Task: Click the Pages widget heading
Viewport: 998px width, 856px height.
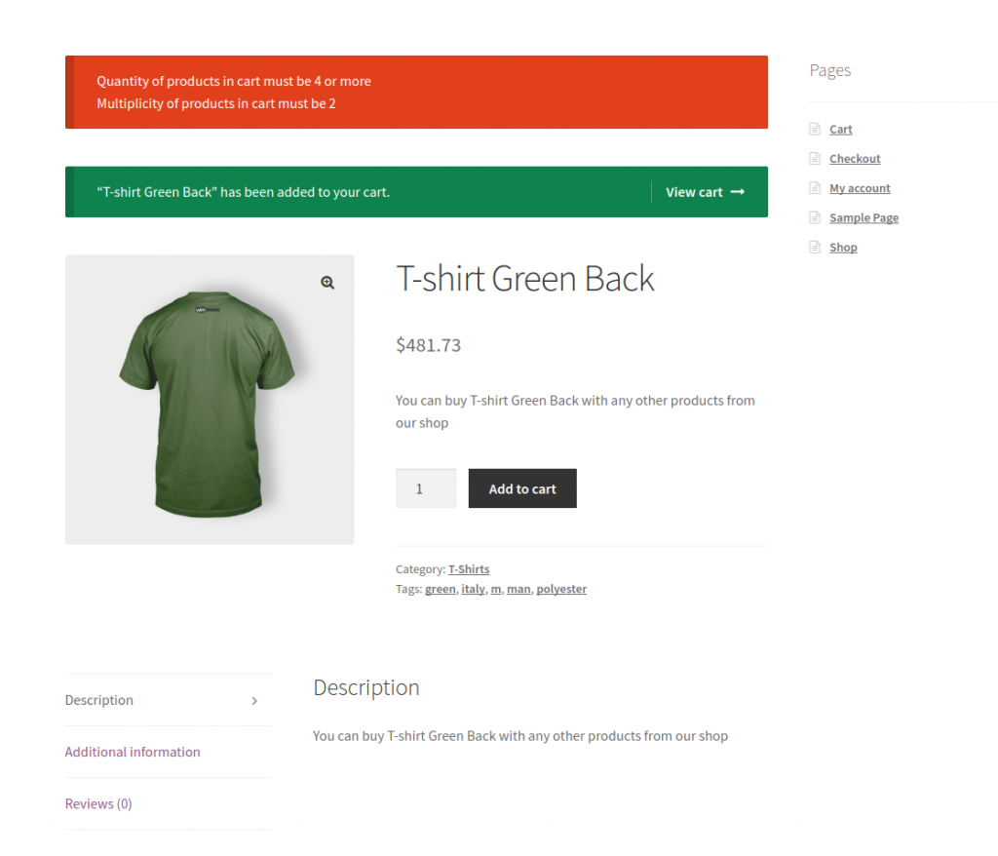Action: [830, 71]
